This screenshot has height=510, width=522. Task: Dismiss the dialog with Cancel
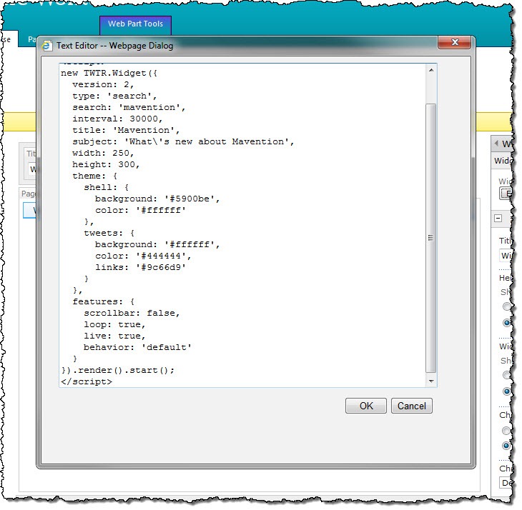point(411,406)
